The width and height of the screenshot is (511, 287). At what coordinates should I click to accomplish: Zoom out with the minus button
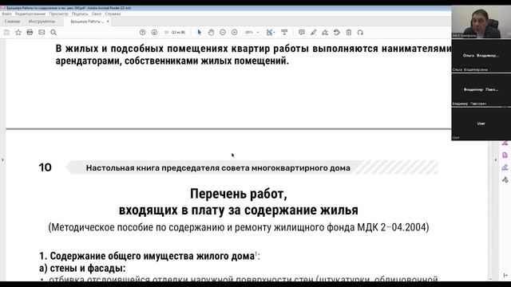(x=223, y=32)
